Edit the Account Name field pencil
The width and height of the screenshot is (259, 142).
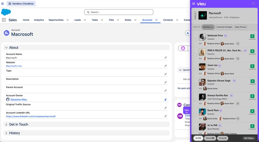165,58
